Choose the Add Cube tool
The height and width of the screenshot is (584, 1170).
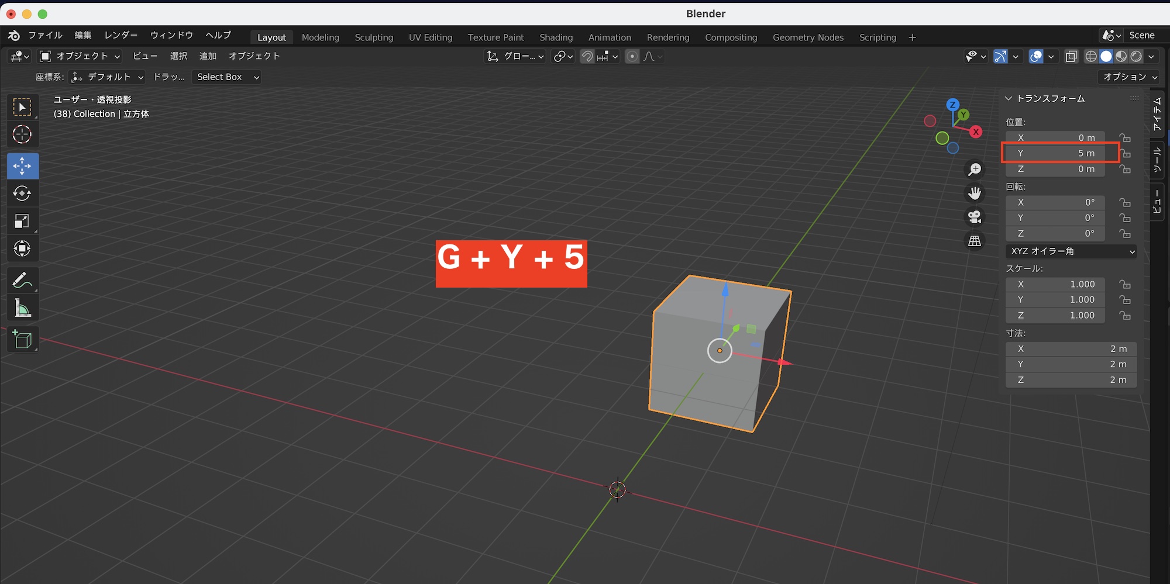(22, 340)
